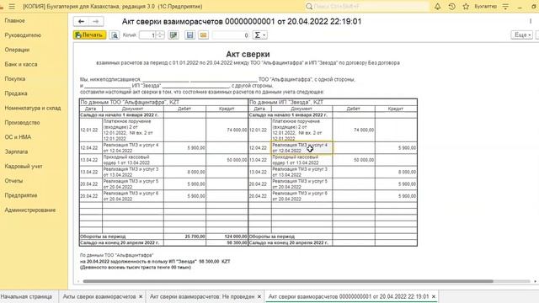
Task: Select the Акт сверки heading
Action: (x=248, y=54)
